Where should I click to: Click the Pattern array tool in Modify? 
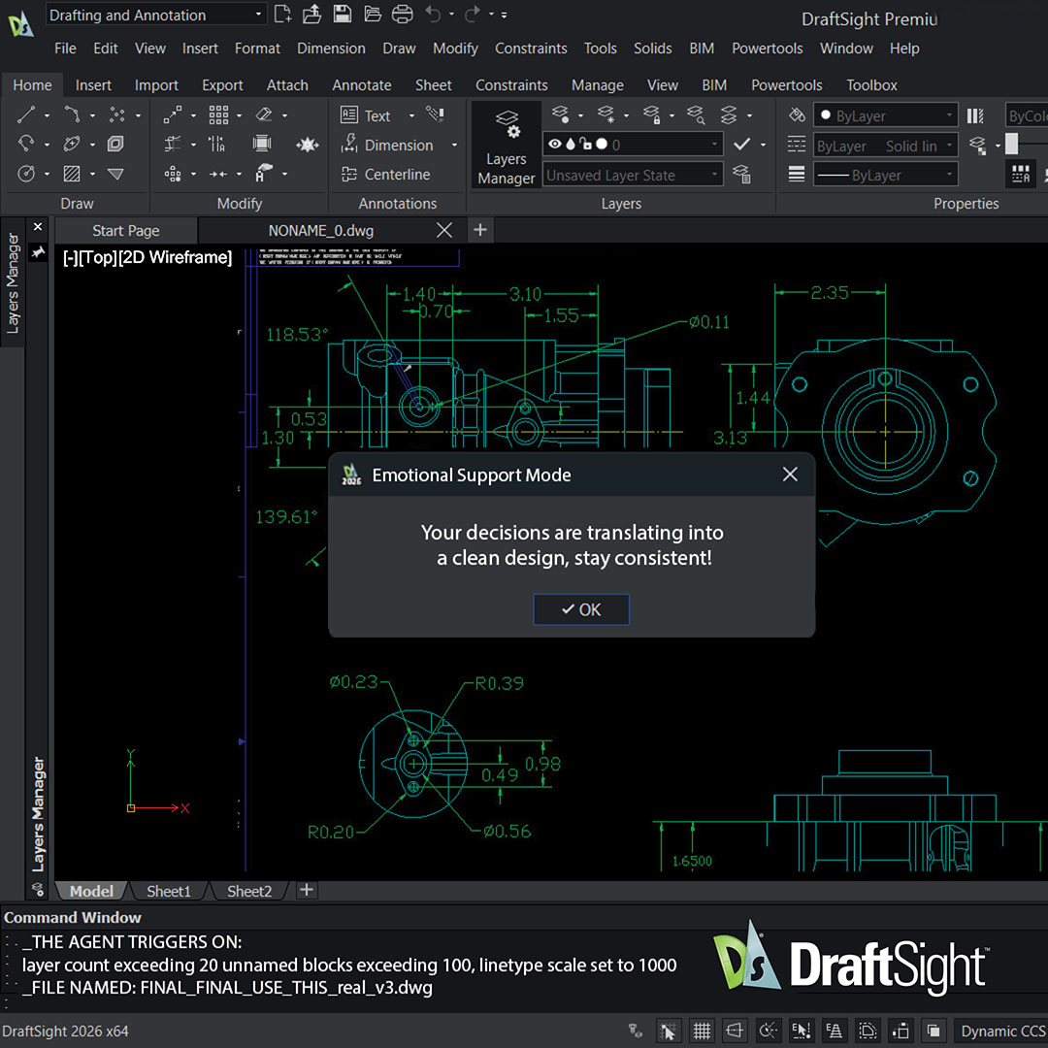pos(218,115)
